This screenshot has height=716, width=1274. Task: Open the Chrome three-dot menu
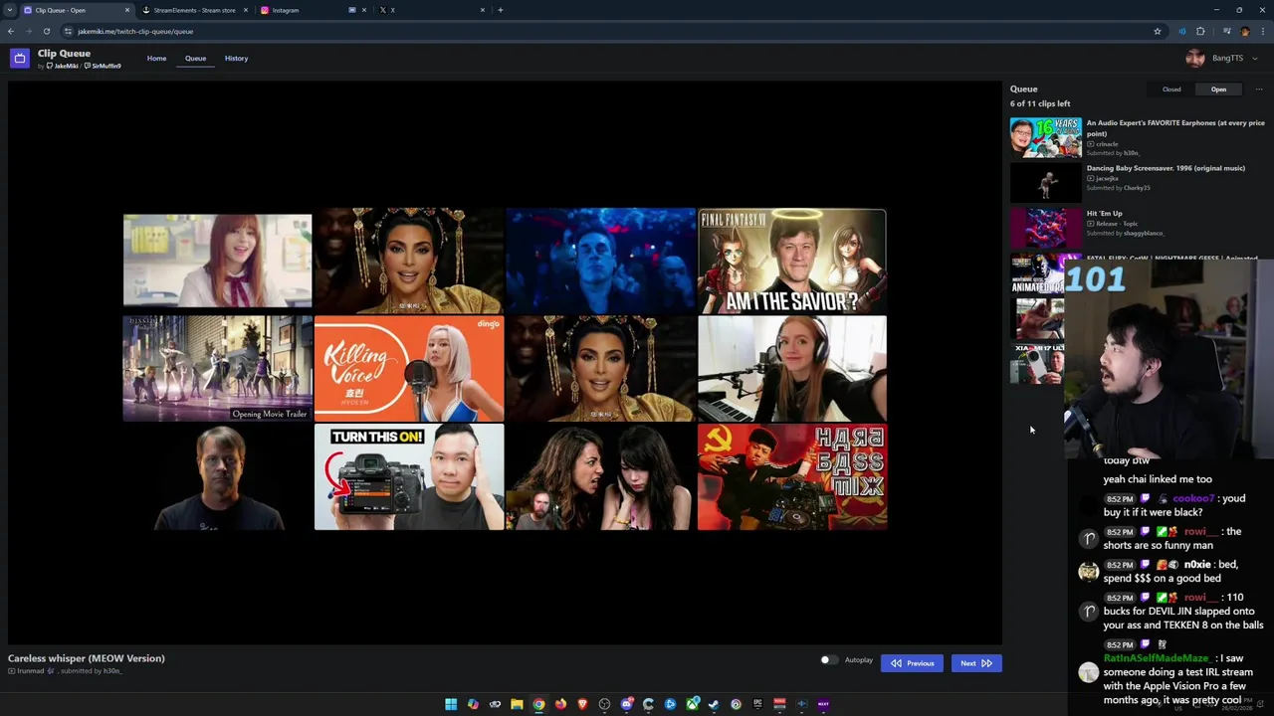click(x=1262, y=31)
